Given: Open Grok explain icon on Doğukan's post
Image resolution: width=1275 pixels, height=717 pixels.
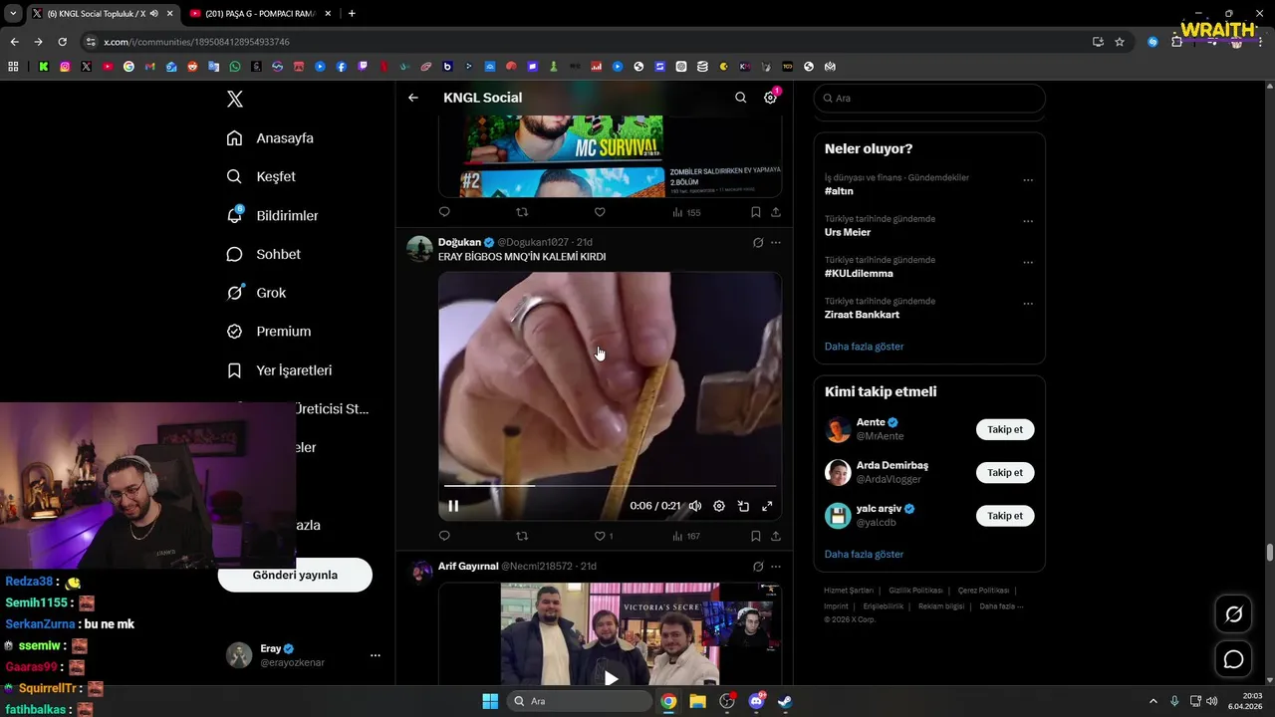Looking at the screenshot, I should pyautogui.click(x=758, y=242).
